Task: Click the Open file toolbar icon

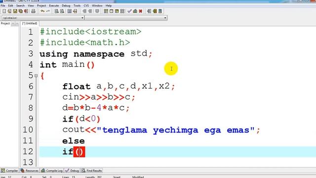Action: [x=9, y=11]
